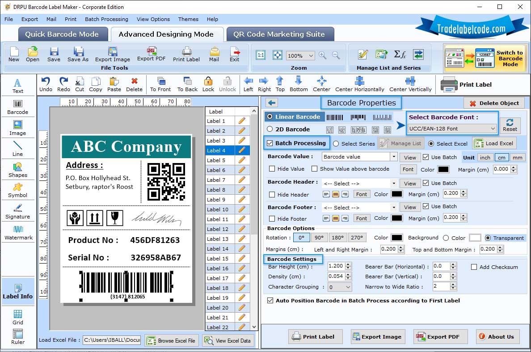Viewport: 531px width, 352px height.
Task: Click Export Image button at bottom
Action: click(377, 337)
